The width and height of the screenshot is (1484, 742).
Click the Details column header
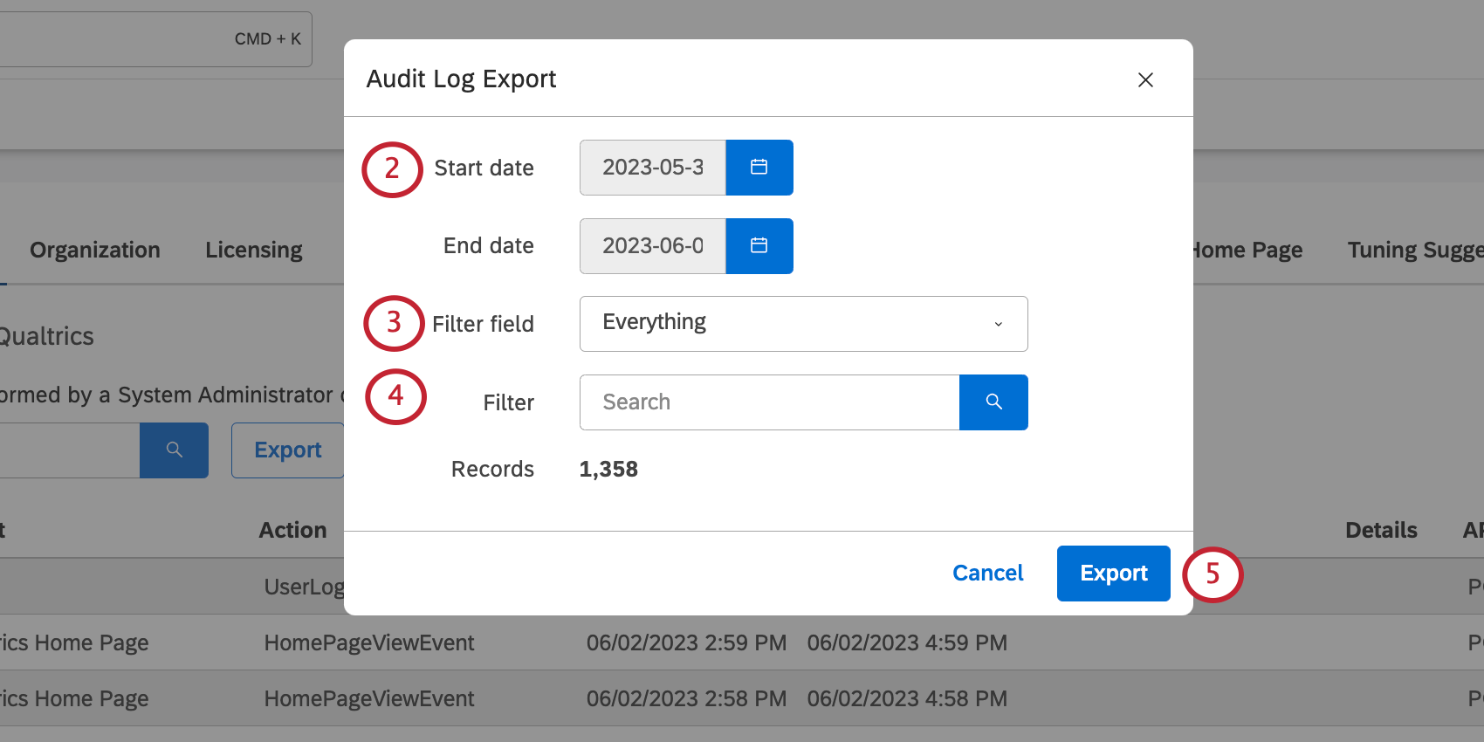point(1381,531)
